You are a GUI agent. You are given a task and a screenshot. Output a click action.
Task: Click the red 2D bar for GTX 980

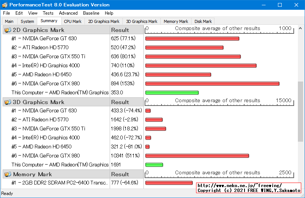click(x=213, y=84)
